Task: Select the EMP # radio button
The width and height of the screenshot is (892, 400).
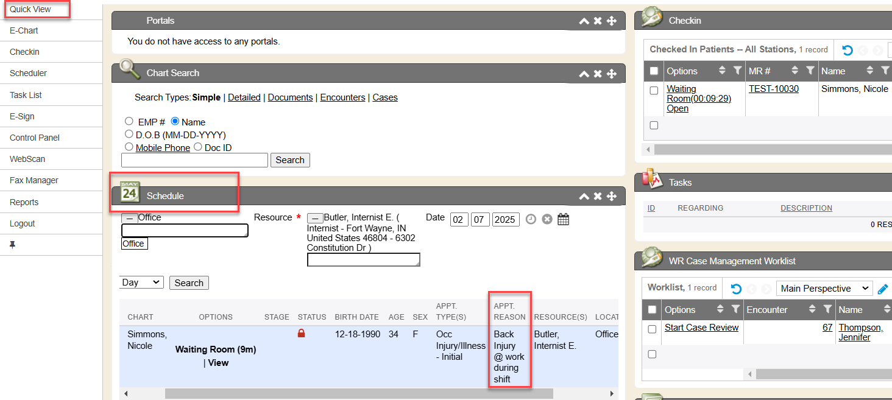Action: pyautogui.click(x=129, y=122)
